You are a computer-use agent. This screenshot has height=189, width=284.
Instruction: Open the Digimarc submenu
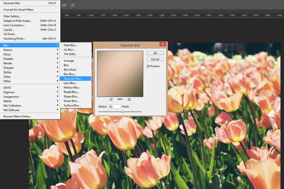30,92
